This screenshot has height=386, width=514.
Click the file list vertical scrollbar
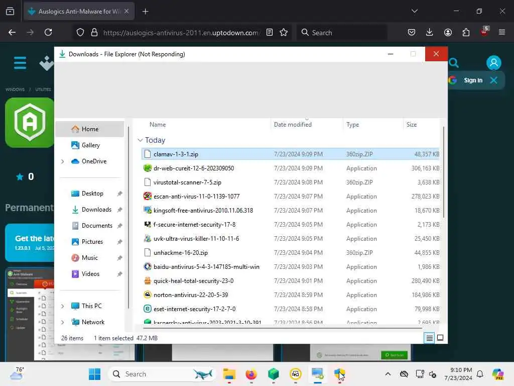pos(444,172)
